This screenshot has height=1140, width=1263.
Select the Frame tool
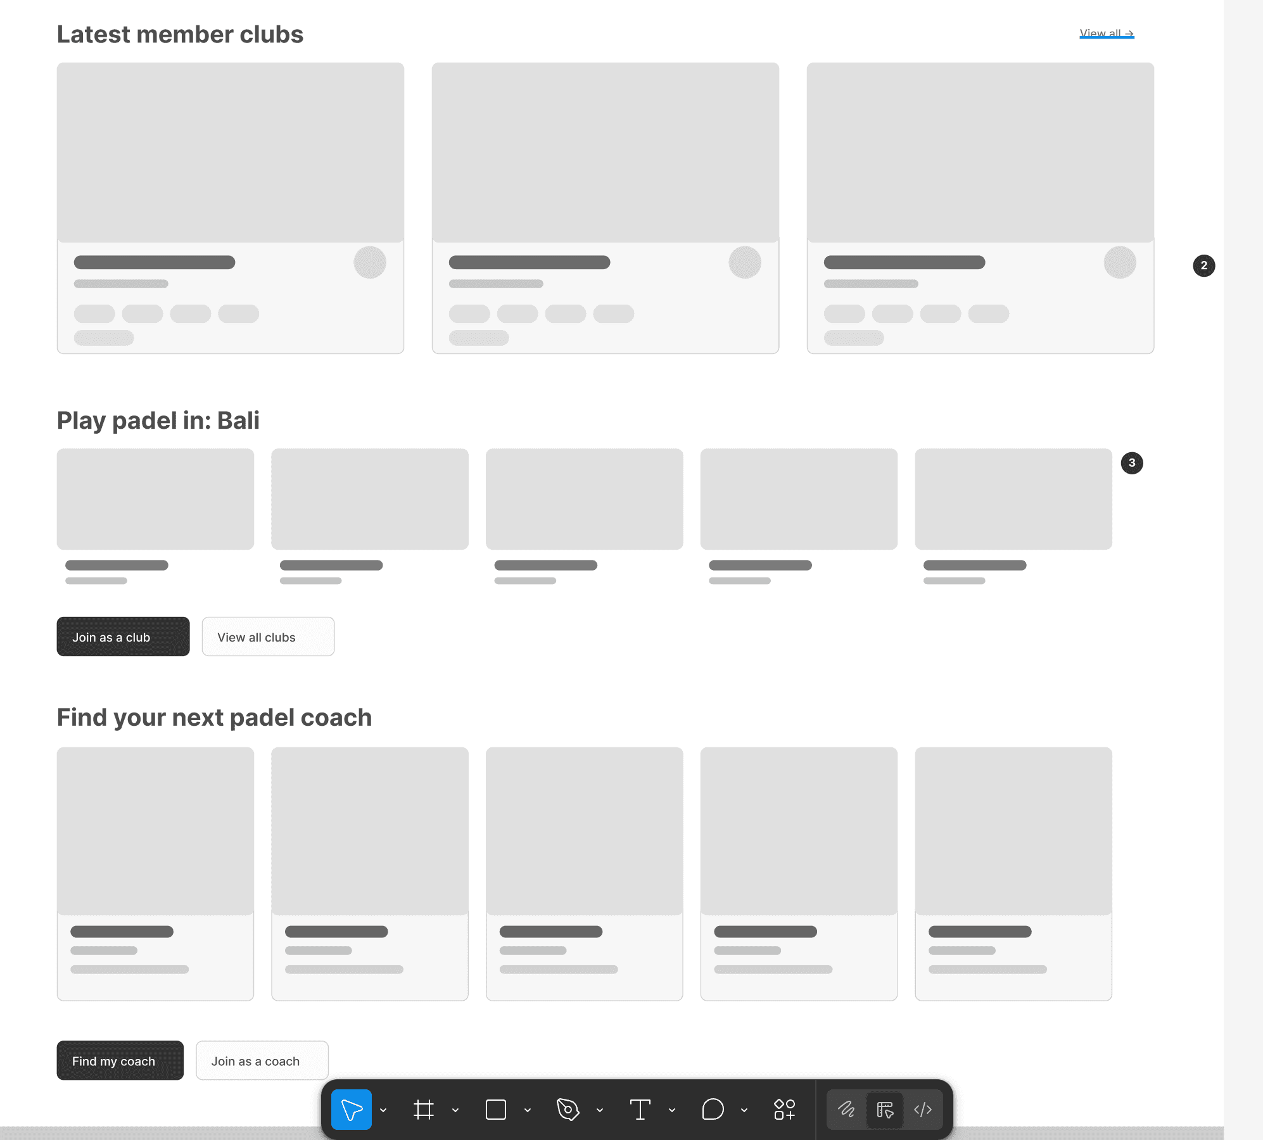tap(424, 1110)
